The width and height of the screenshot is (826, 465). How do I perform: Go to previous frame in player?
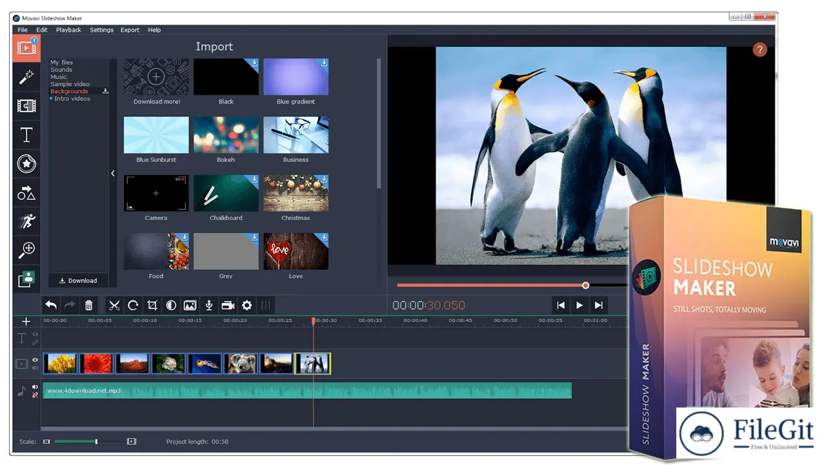[561, 305]
